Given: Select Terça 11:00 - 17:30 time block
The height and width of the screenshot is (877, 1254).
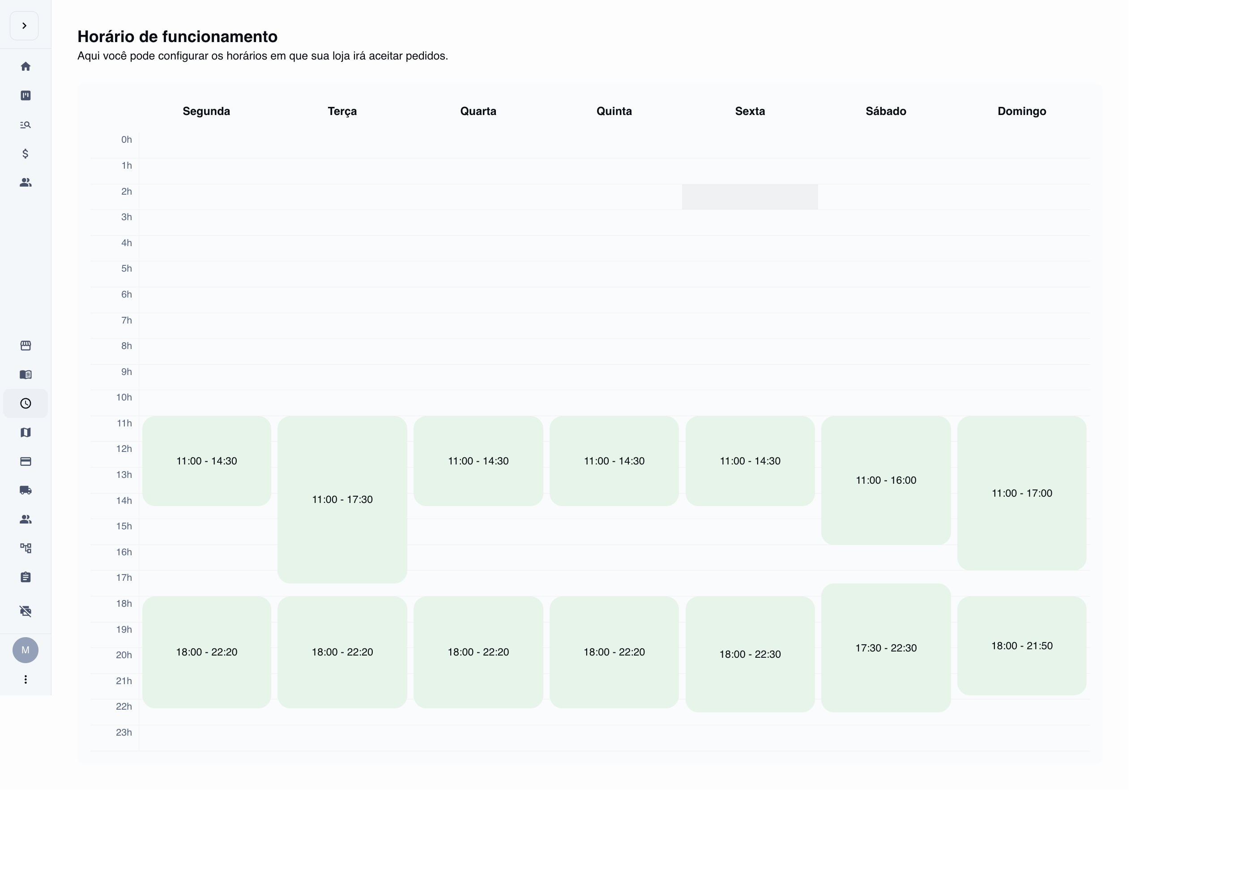Looking at the screenshot, I should tap(342, 499).
